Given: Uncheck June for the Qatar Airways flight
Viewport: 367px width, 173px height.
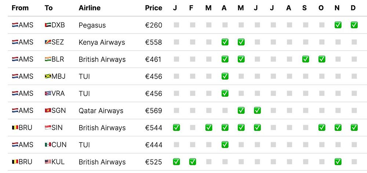Looking at the screenshot, I should pyautogui.click(x=257, y=110).
